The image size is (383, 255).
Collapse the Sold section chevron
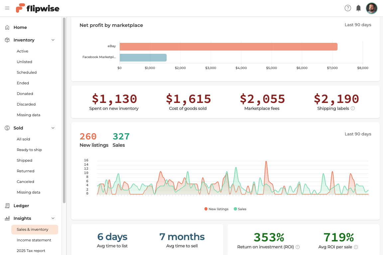click(x=53, y=128)
